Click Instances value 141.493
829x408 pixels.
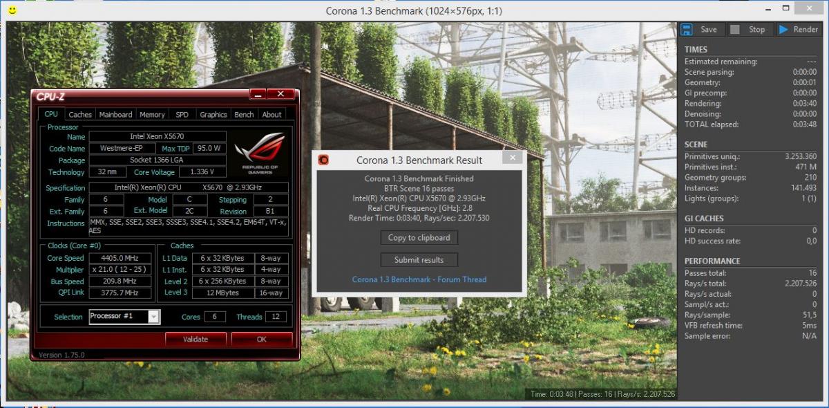tap(803, 188)
